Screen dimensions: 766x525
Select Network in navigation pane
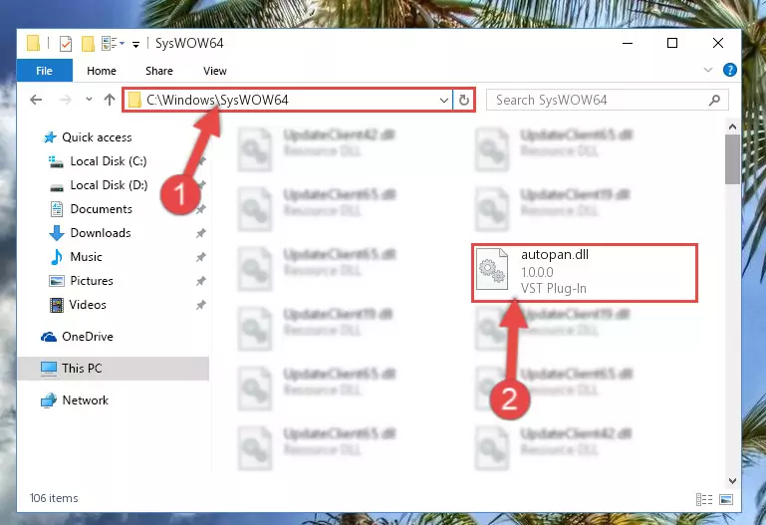(86, 400)
